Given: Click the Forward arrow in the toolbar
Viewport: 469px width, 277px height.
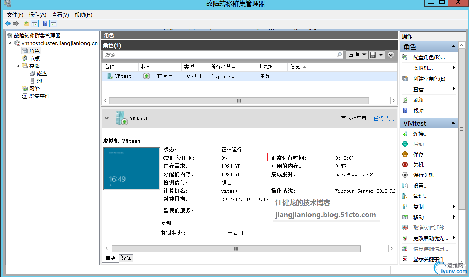Looking at the screenshot, I should 15,23.
